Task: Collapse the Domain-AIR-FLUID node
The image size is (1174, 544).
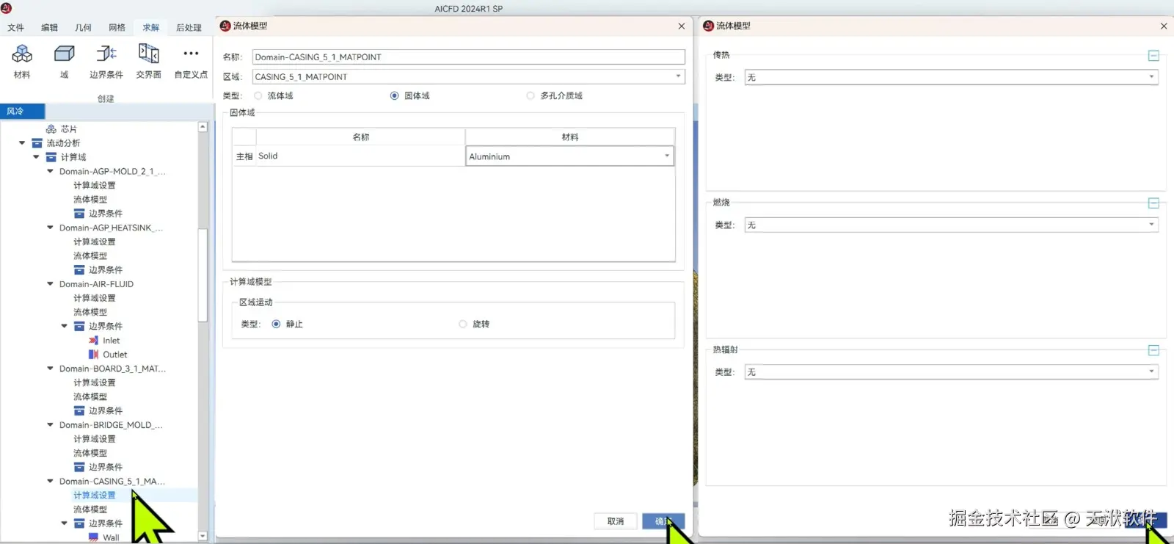Action: pos(50,284)
